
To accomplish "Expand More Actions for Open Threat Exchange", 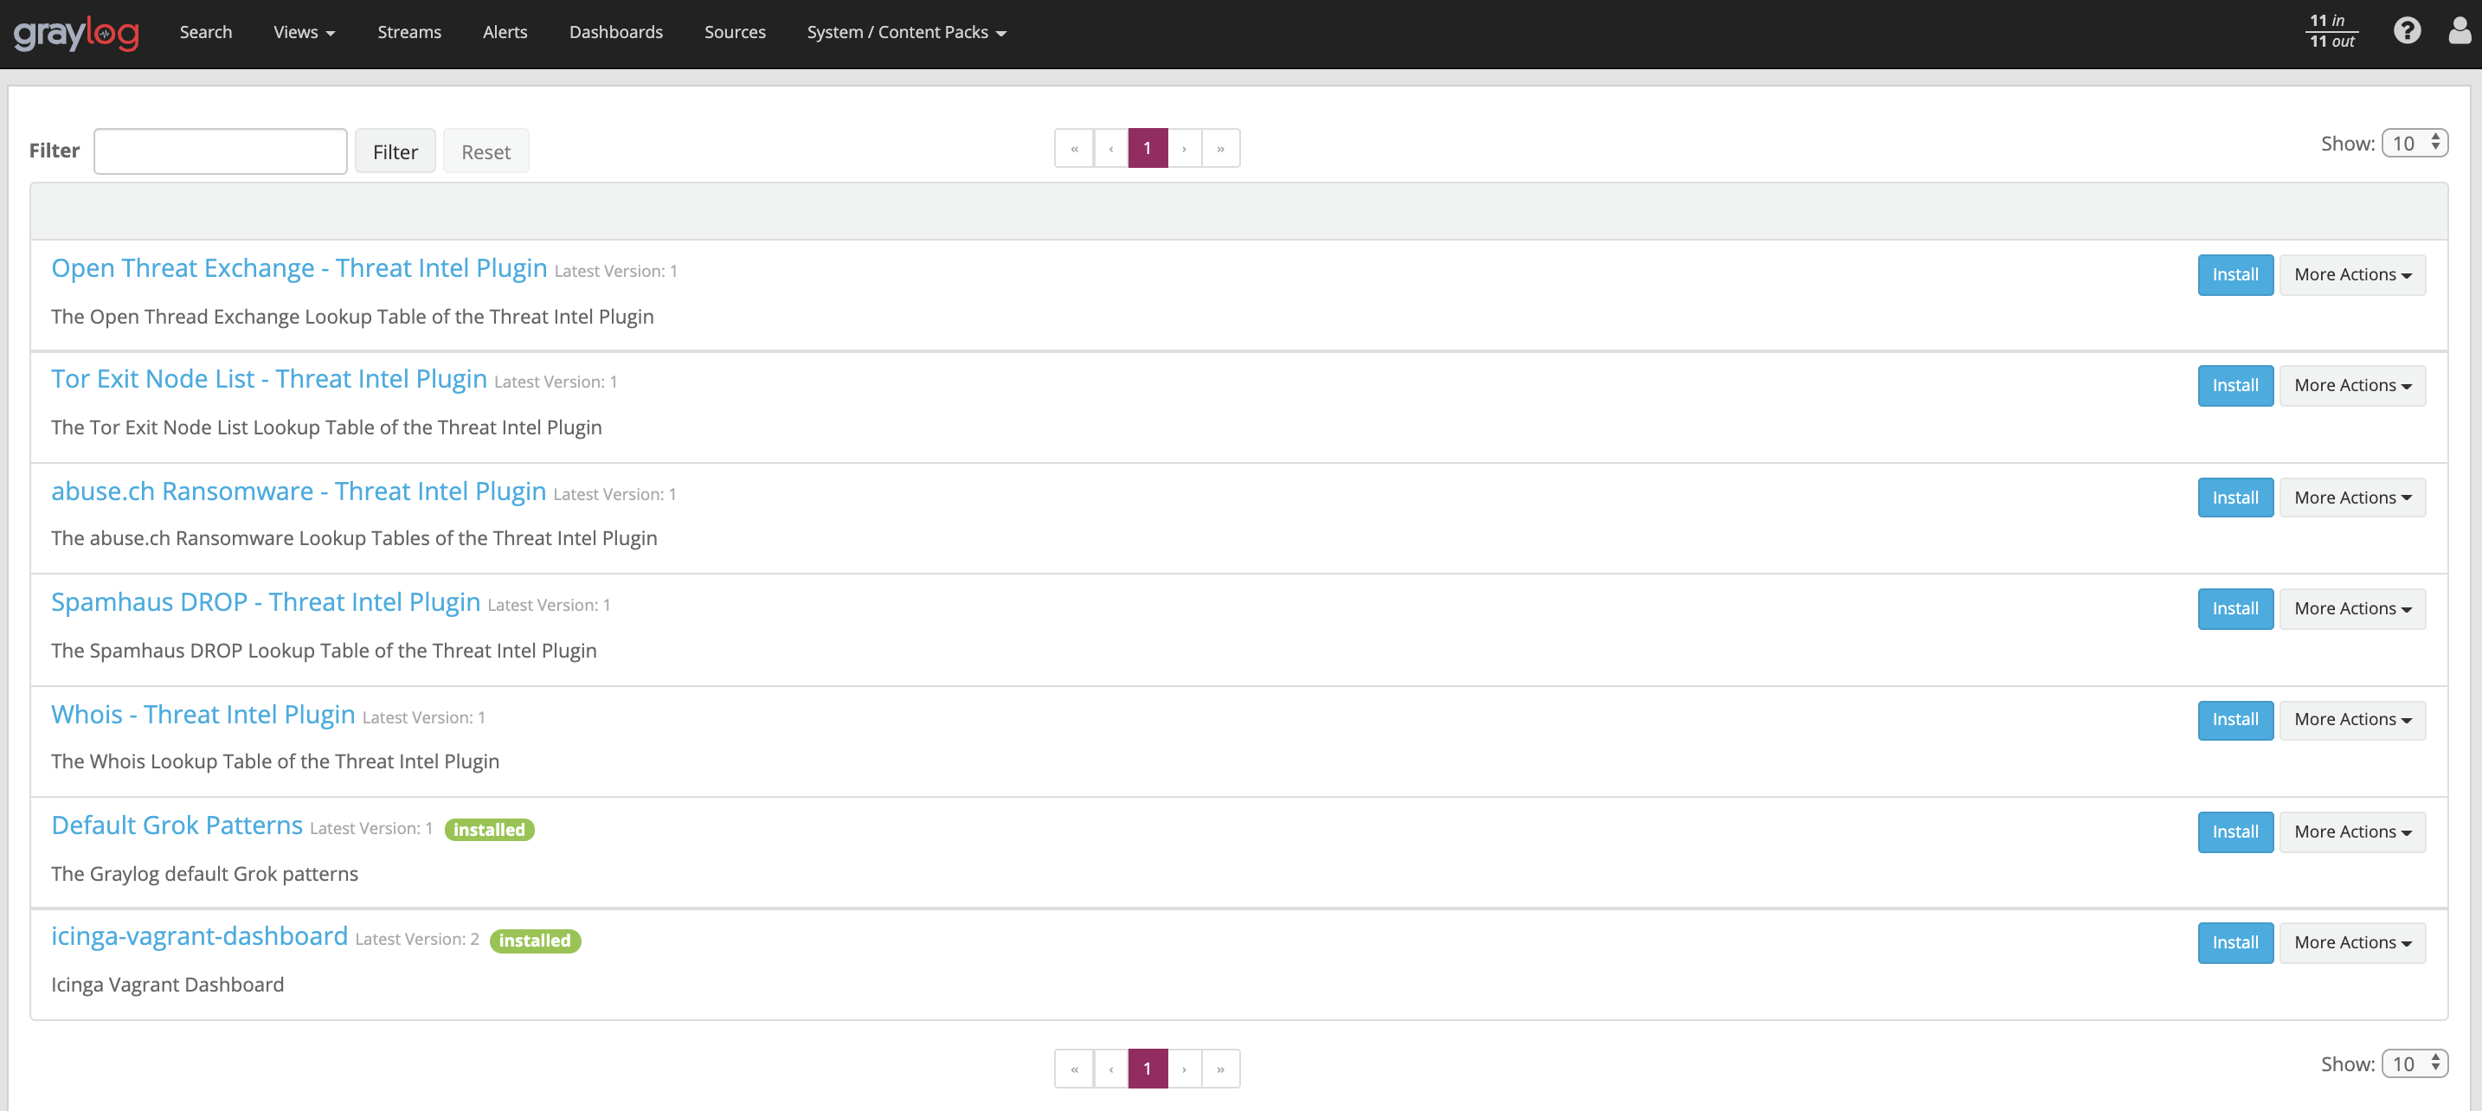I will coord(2352,274).
